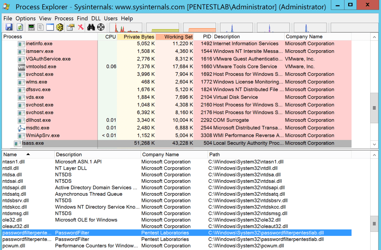Open the Options menu
Viewport: 381px width, 250px height.
26,18
